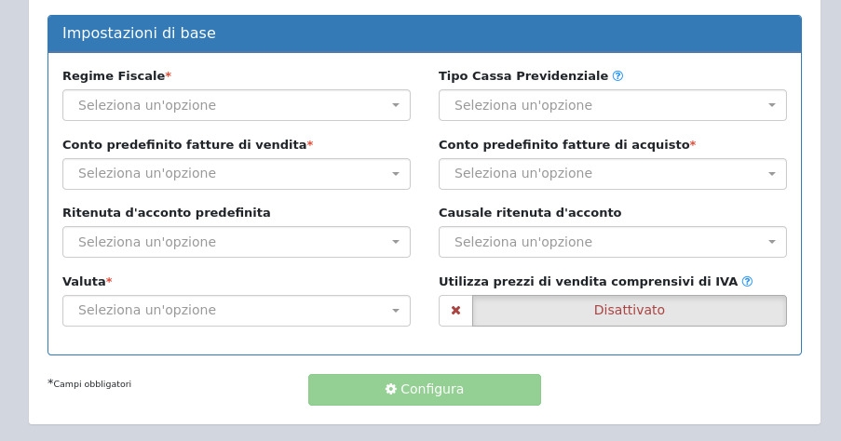
Task: Expand Conto predefinito fatture di acquisto dropdown
Action: click(612, 174)
